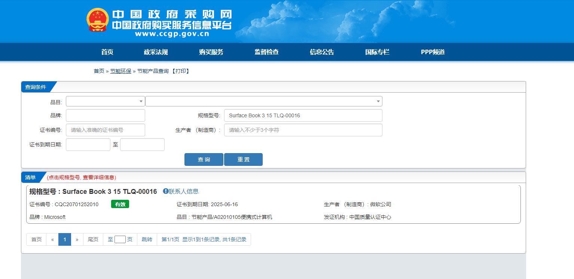The width and height of the screenshot is (574, 279).
Task: Select page 1 in pagination
Action: [65, 239]
